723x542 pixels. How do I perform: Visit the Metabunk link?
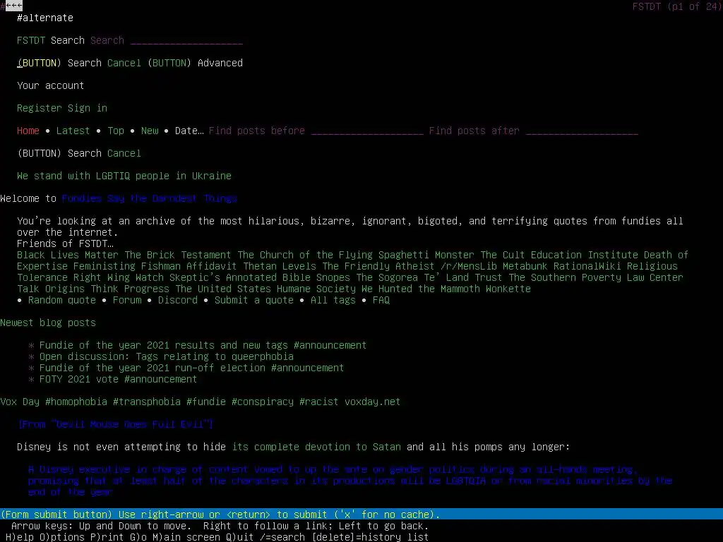click(x=525, y=266)
